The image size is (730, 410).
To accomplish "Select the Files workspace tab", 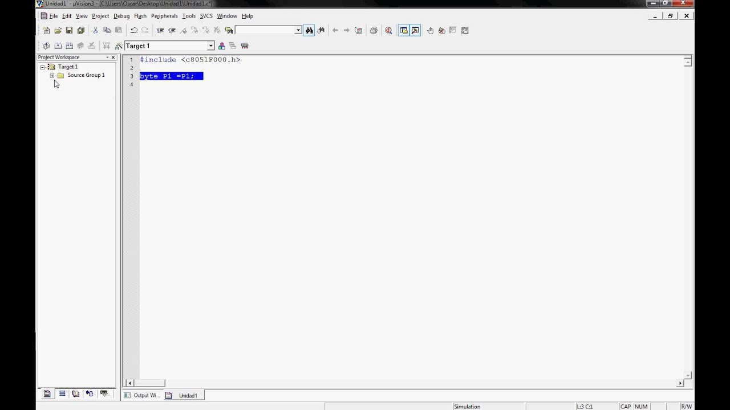I will tap(47, 393).
